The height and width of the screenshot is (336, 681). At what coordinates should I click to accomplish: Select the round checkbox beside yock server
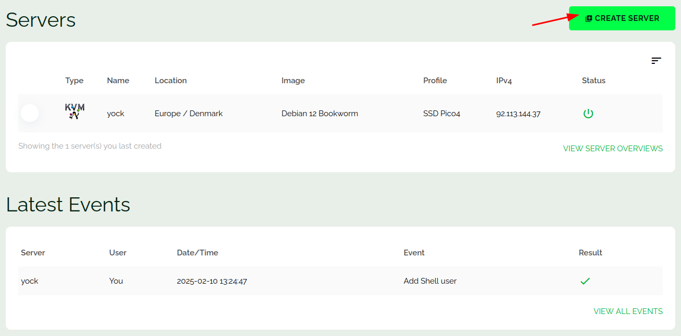30,113
